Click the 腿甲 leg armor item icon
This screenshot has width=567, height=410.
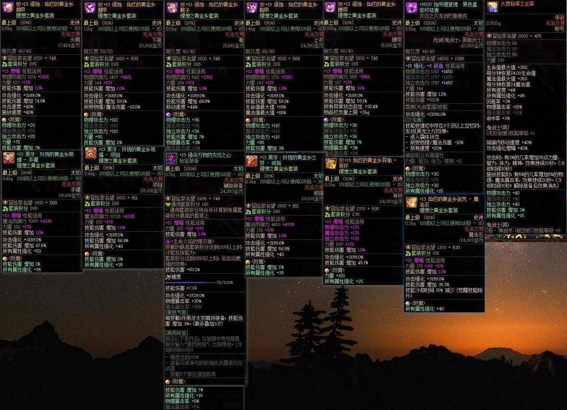pos(90,8)
